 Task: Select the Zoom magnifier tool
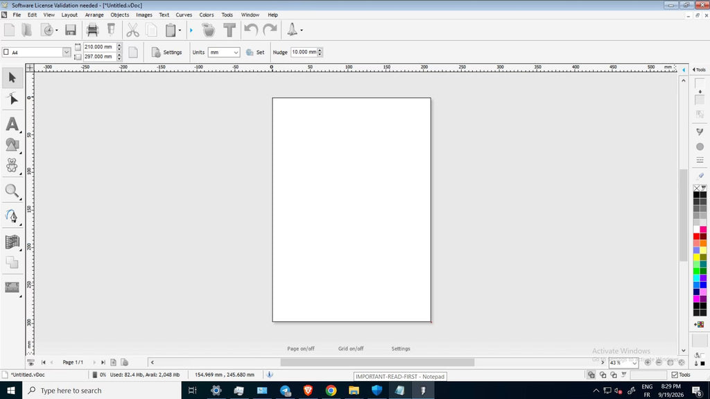point(12,191)
